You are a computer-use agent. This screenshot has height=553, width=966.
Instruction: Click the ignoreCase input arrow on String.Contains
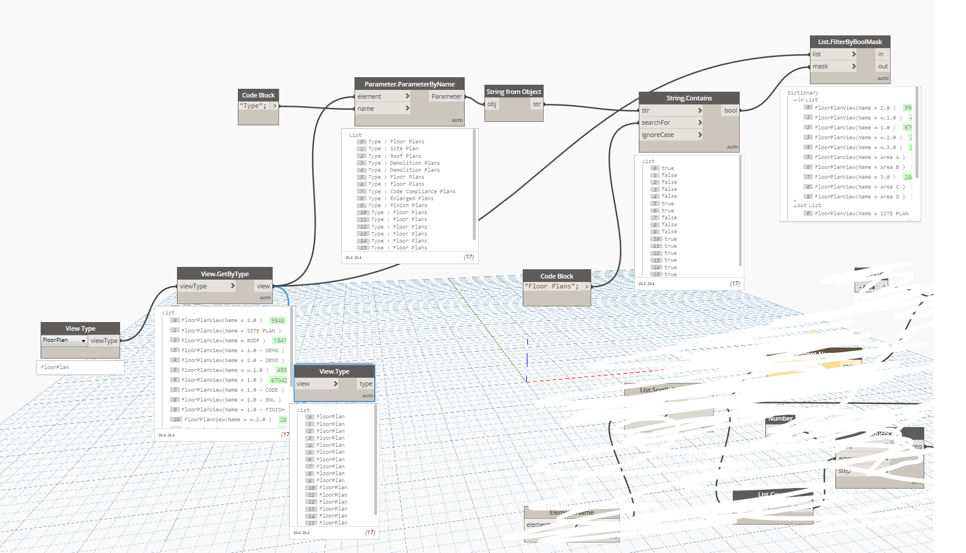[701, 135]
